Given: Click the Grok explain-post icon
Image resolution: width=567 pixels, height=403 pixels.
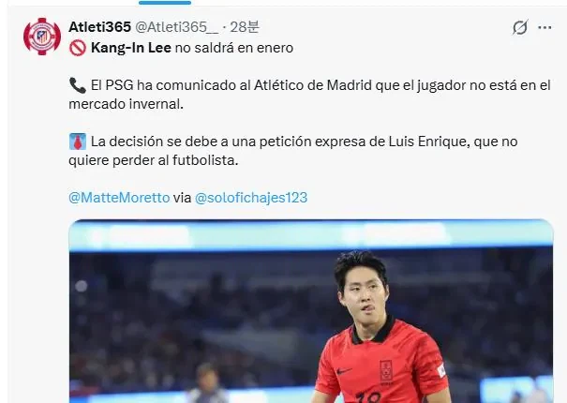Looking at the screenshot, I should (x=520, y=27).
